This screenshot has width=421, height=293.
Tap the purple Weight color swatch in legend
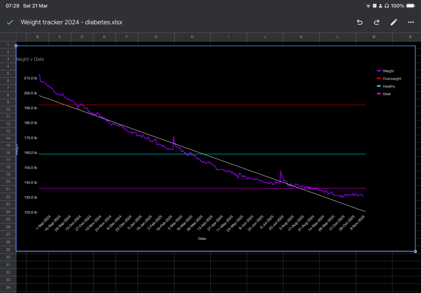coord(379,71)
